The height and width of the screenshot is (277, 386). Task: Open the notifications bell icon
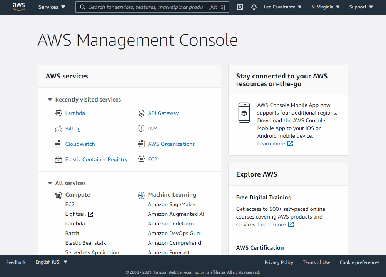[254, 7]
